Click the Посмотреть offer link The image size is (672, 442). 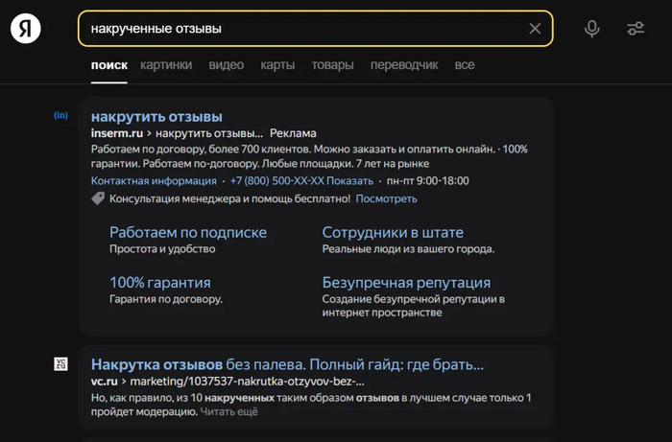point(386,198)
